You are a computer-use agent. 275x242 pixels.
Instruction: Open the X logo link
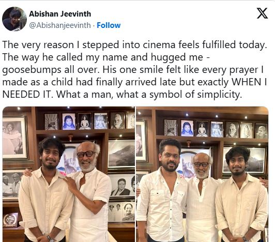click(262, 13)
